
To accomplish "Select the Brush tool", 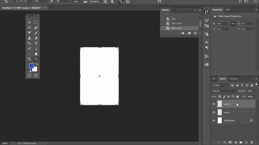I will click(x=36, y=33).
